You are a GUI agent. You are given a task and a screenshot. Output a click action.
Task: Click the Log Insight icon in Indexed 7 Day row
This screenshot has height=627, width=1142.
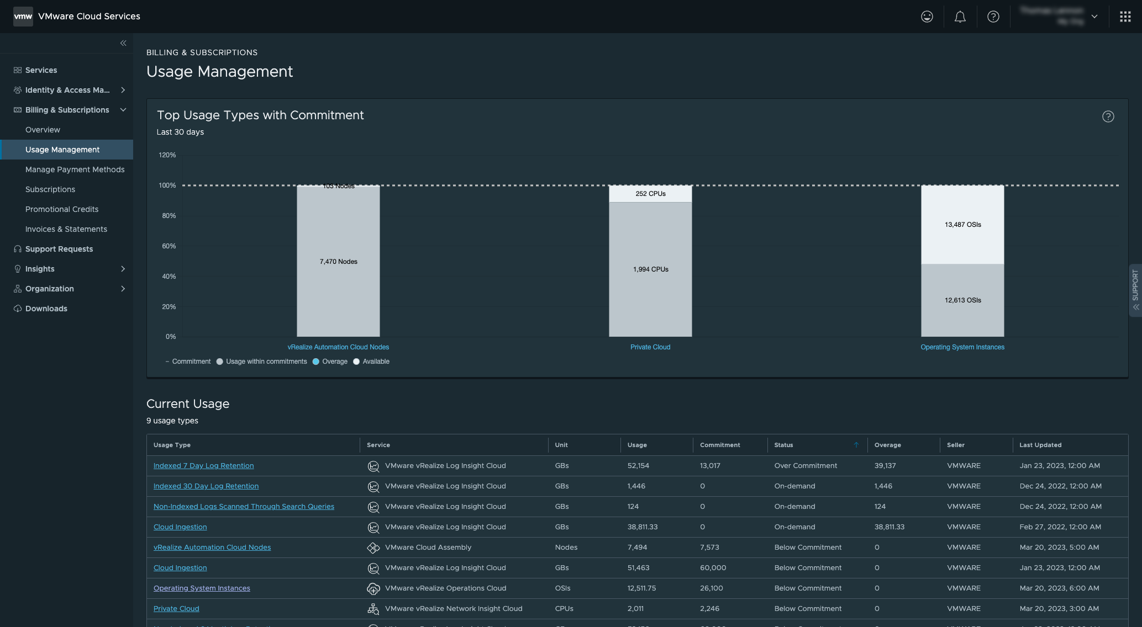373,466
